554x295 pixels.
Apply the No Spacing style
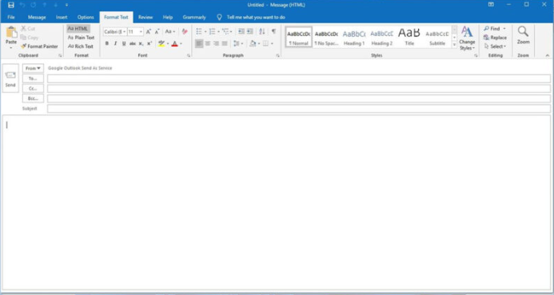click(x=326, y=37)
